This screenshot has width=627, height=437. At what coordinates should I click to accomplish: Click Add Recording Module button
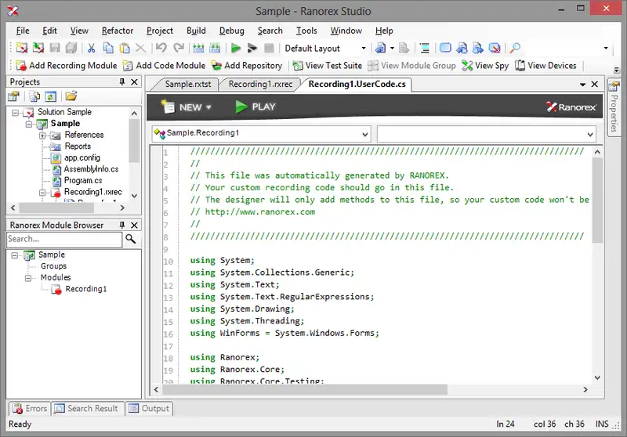click(67, 66)
